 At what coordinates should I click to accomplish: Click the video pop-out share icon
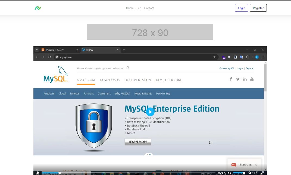(x=256, y=173)
